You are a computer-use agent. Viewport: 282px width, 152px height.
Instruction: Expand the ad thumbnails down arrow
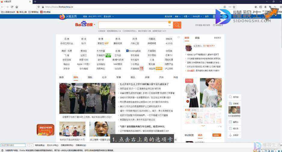tap(203, 126)
